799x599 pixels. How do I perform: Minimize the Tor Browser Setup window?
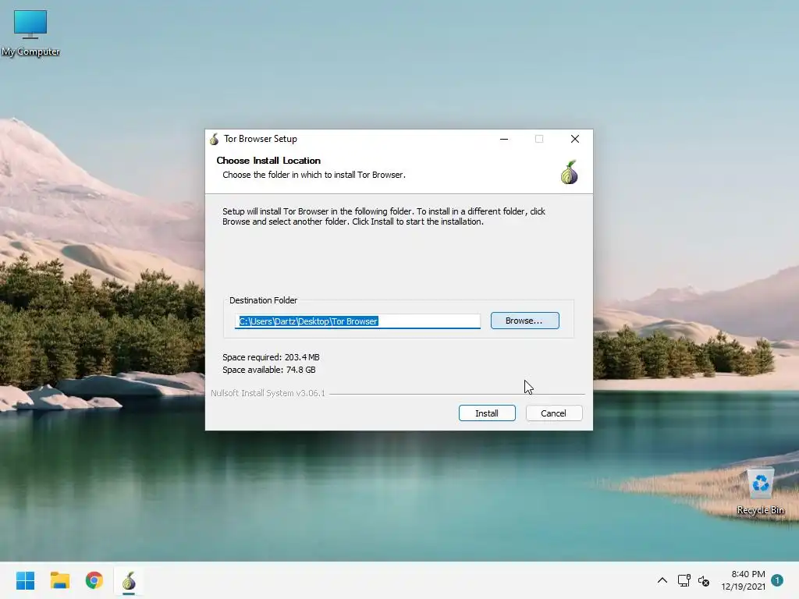[503, 139]
